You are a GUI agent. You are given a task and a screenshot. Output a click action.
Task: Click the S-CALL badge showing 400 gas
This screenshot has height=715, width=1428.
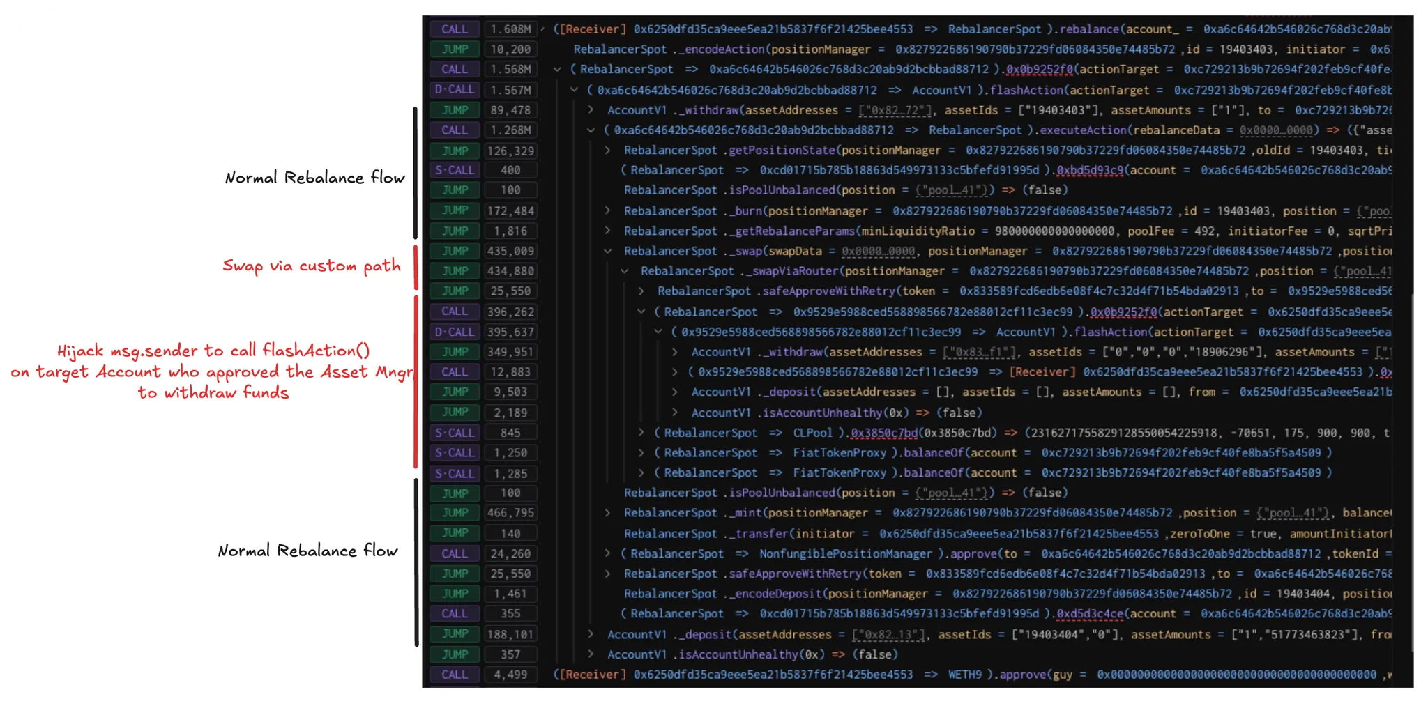point(455,169)
